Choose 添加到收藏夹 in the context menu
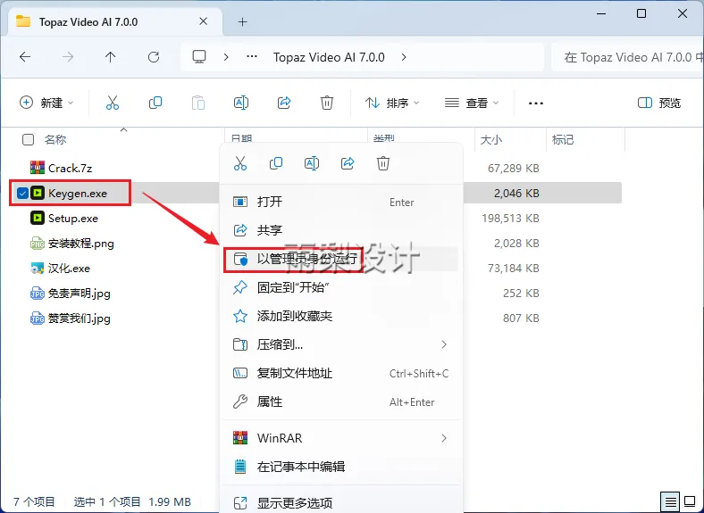704x513 pixels. (340, 316)
